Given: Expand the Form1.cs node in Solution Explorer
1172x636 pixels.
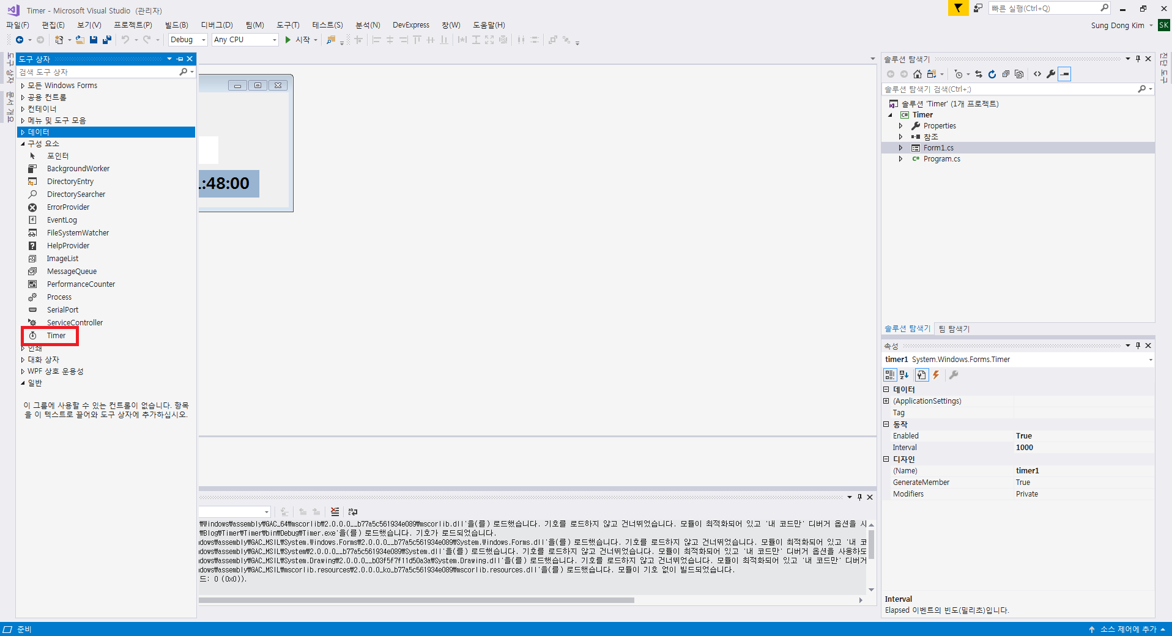Looking at the screenshot, I should tap(900, 148).
